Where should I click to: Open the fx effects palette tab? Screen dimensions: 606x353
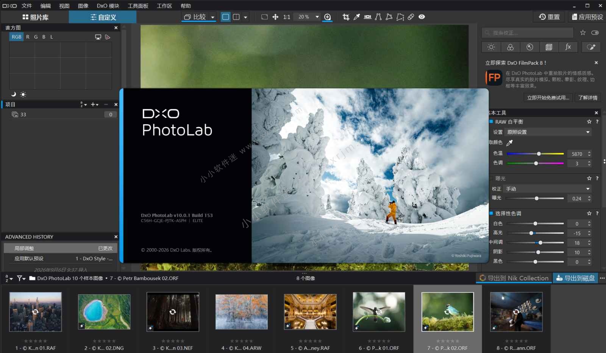(x=568, y=47)
